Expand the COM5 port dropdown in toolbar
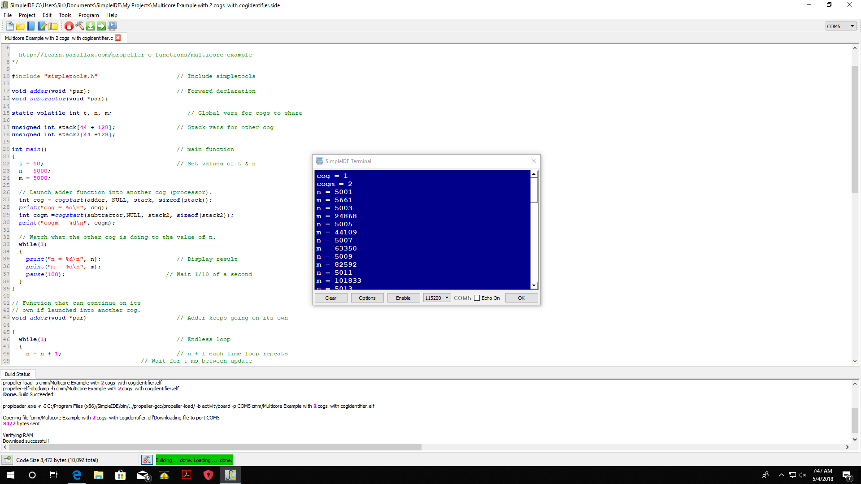 [x=841, y=26]
